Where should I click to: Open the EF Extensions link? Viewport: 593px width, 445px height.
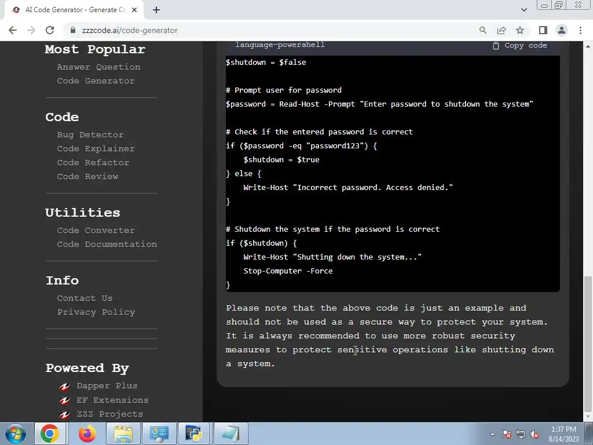pyautogui.click(x=112, y=400)
